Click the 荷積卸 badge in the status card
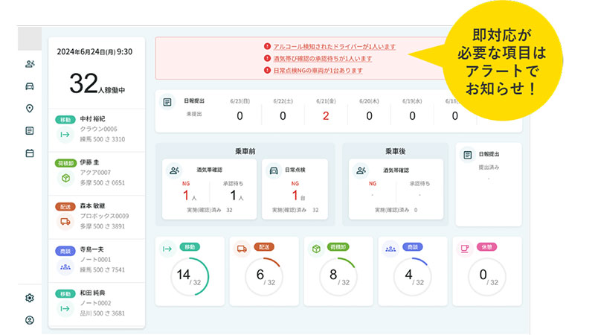This screenshot has height=335, width=595. click(338, 247)
